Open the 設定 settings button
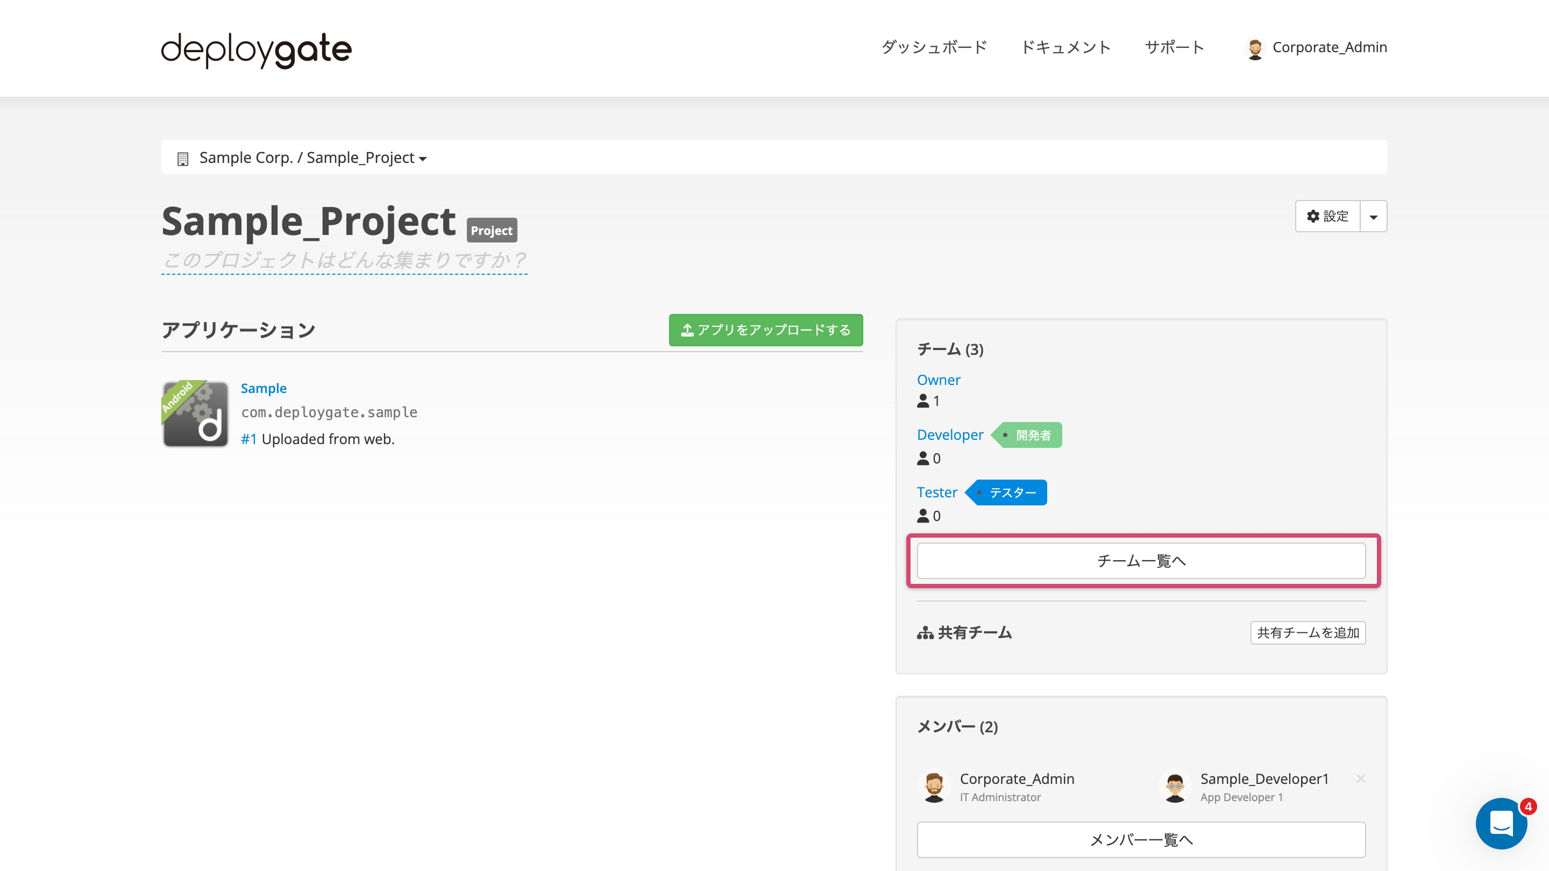 (x=1328, y=216)
